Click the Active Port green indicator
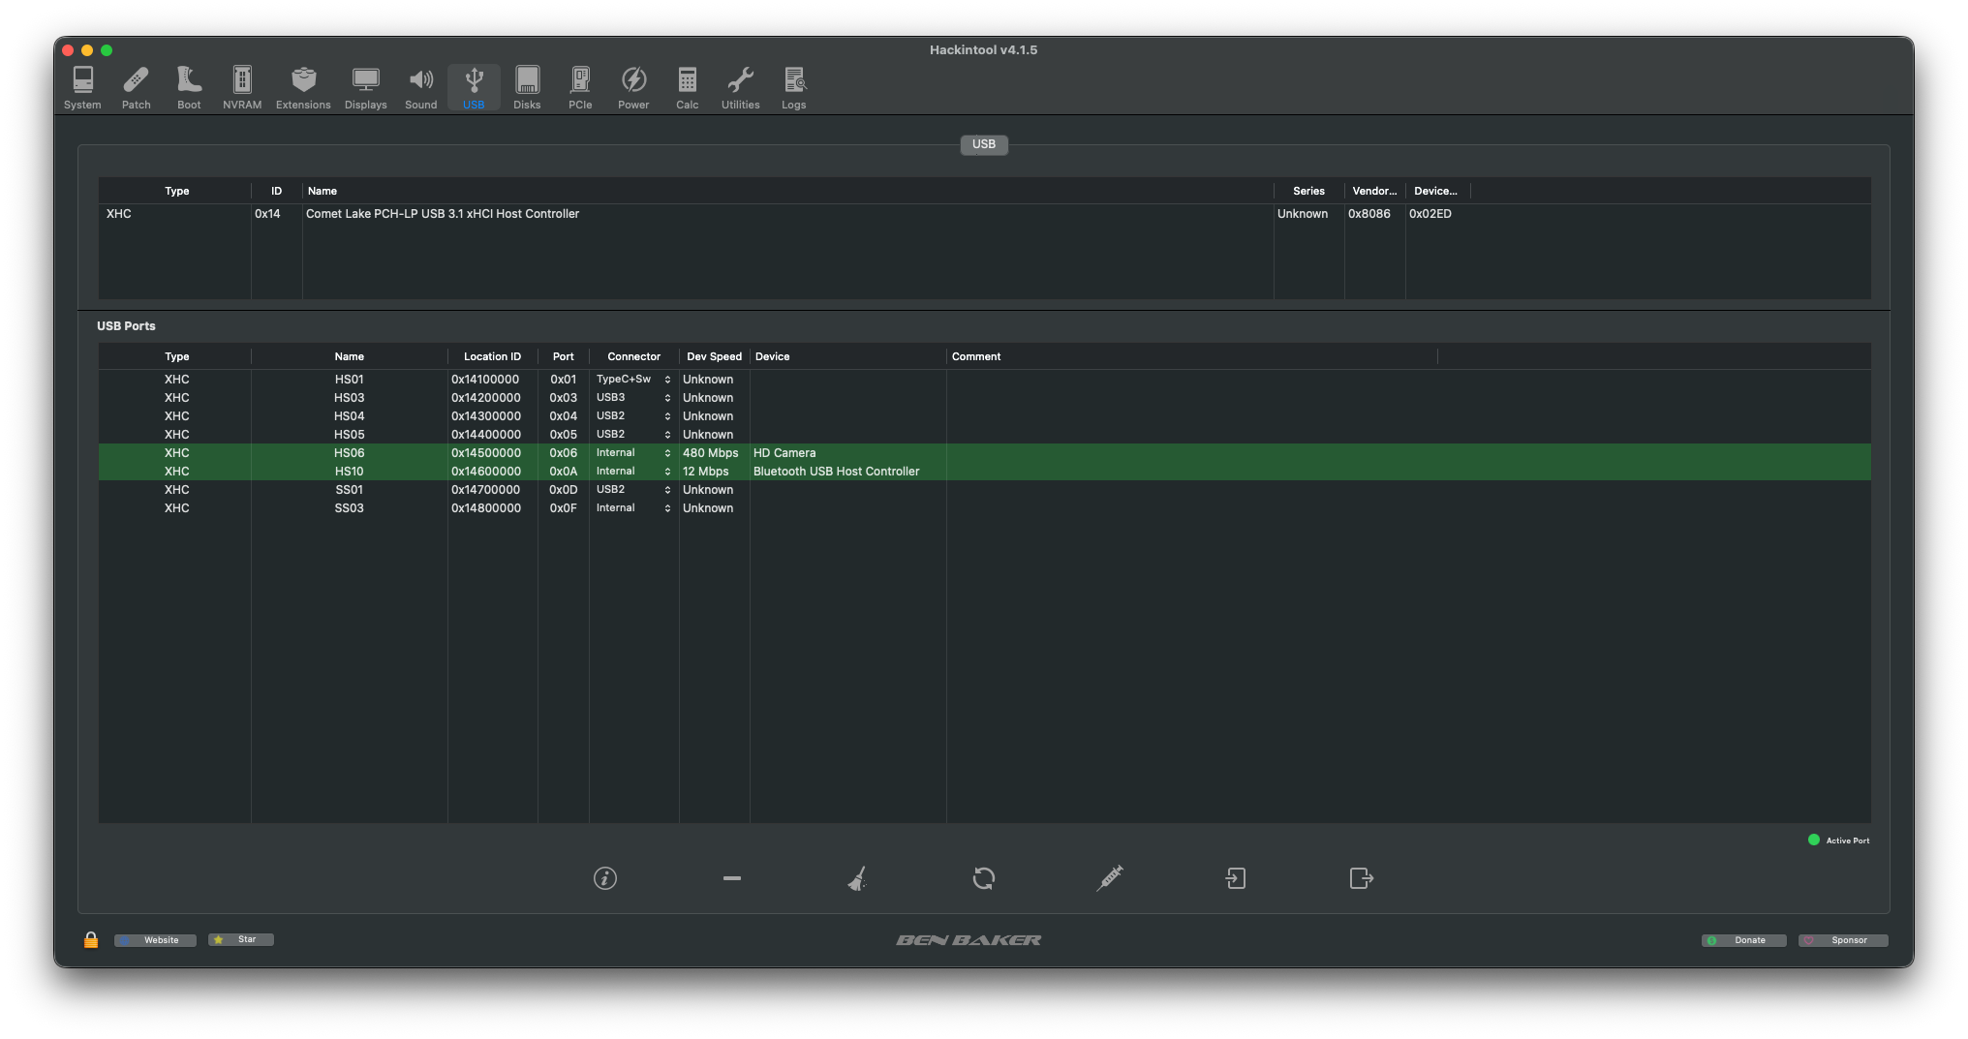 click(1813, 840)
